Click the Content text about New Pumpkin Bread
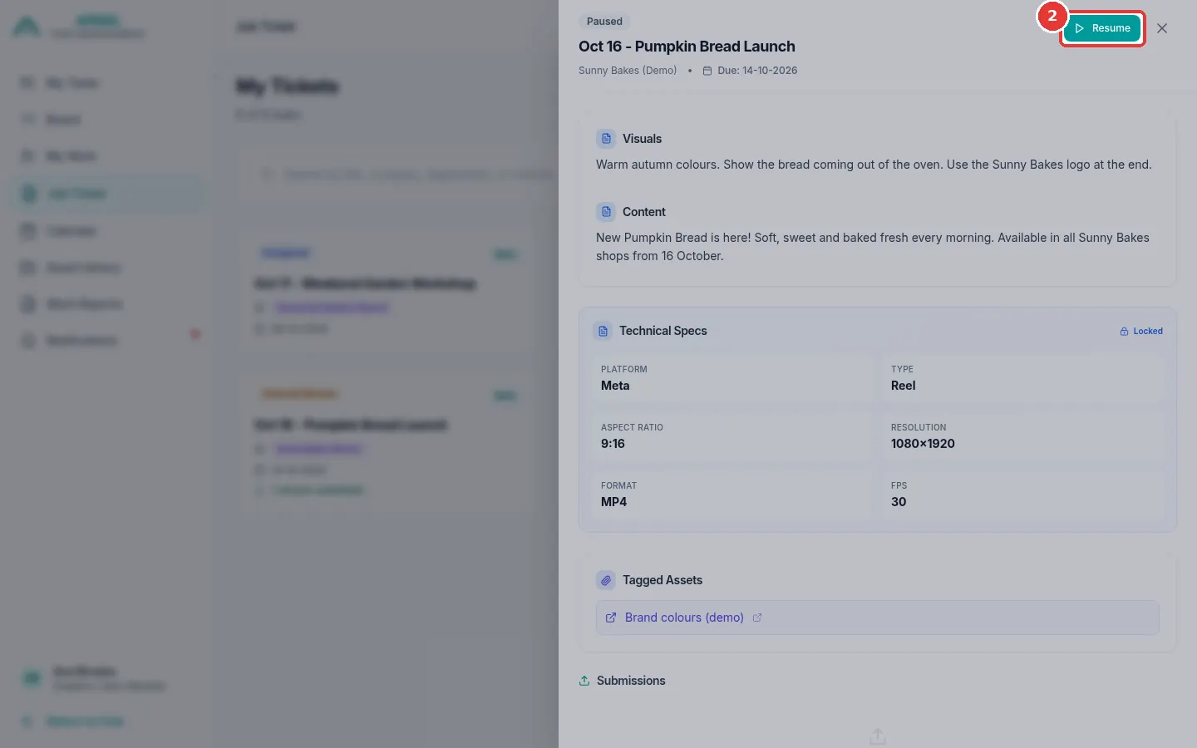This screenshot has height=748, width=1197. (873, 247)
